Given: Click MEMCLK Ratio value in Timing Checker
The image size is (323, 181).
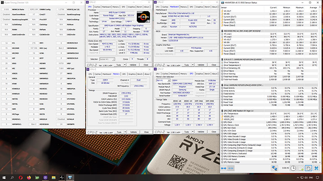Looking at the screenshot, I should point(6,9).
